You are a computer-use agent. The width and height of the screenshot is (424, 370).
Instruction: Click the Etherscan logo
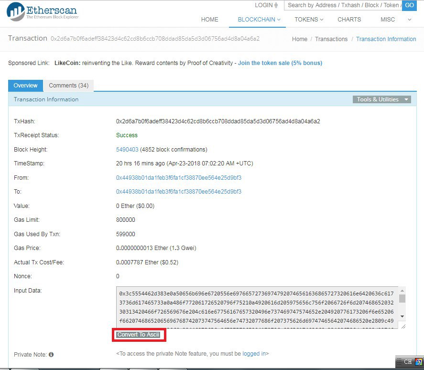coord(42,12)
